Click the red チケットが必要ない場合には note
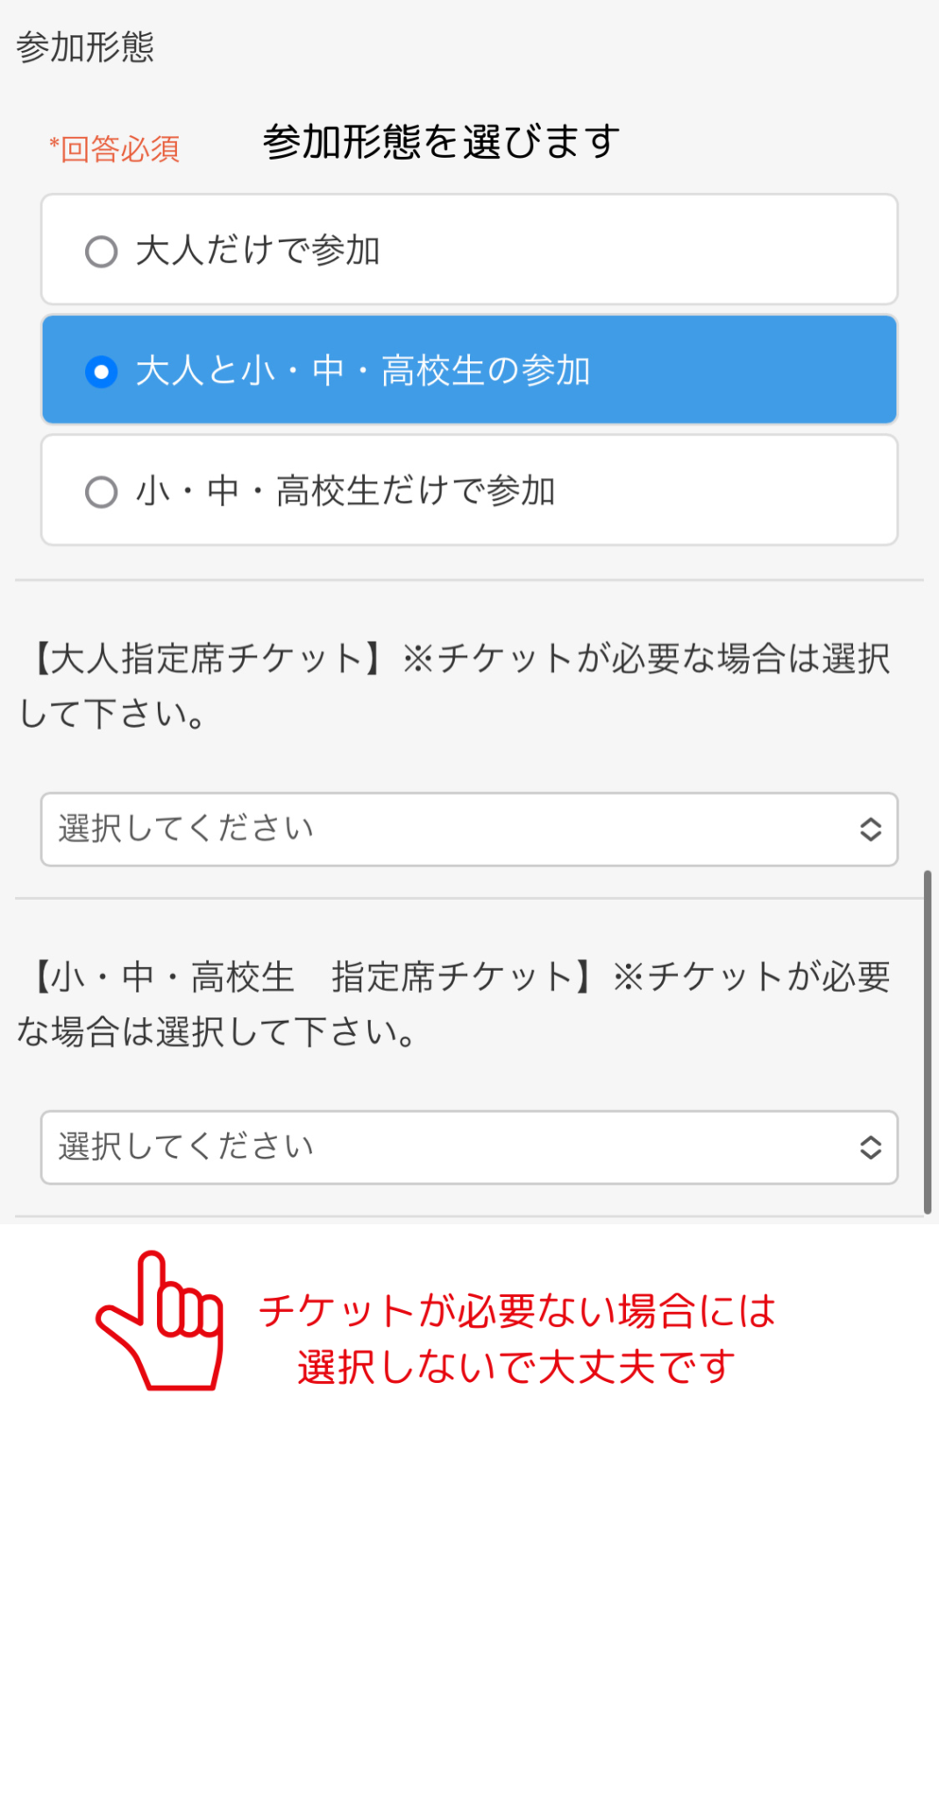Image resolution: width=939 pixels, height=1796 pixels. pos(517,1312)
